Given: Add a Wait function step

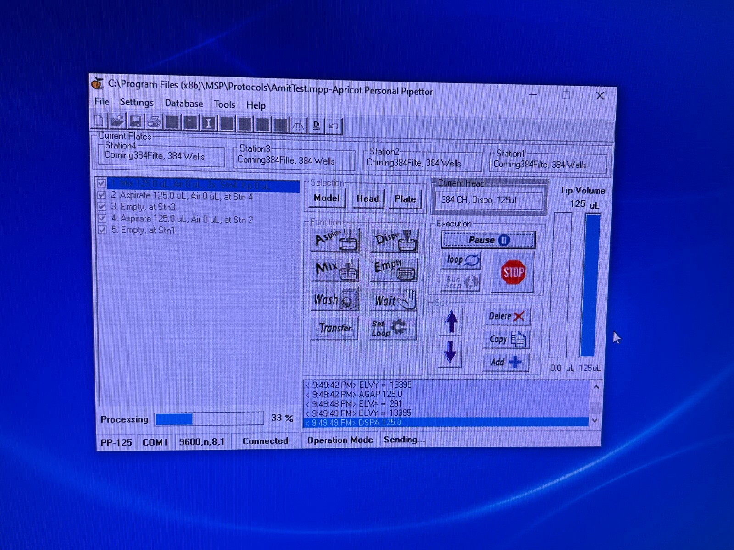Looking at the screenshot, I should click(x=394, y=300).
